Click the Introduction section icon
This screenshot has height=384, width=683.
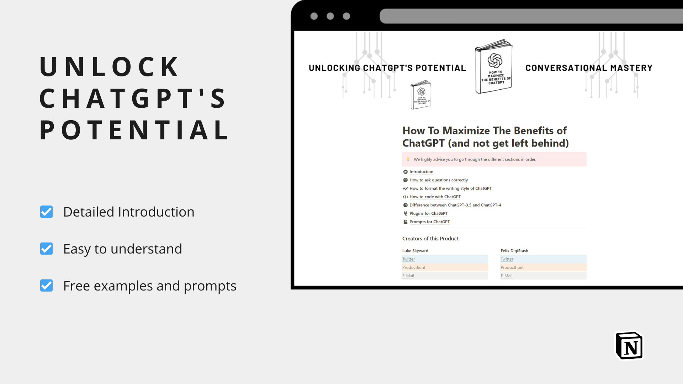click(x=405, y=172)
